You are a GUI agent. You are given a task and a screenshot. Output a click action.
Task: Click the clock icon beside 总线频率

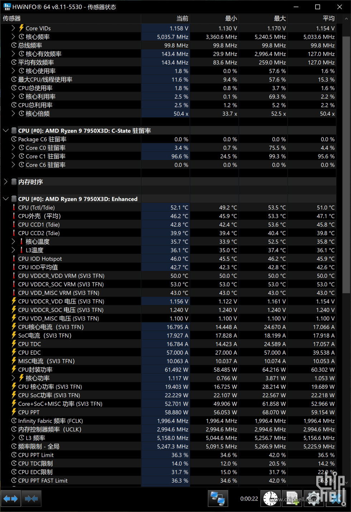(14, 46)
